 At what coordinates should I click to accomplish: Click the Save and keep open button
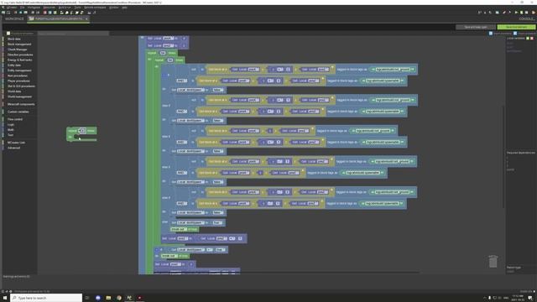click(476, 27)
